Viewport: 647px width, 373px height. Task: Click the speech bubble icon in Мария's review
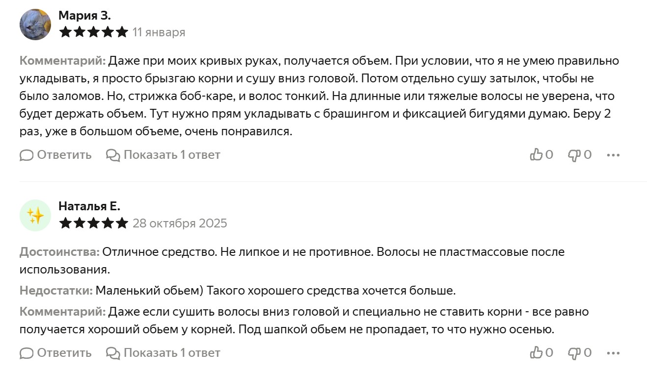click(x=27, y=155)
